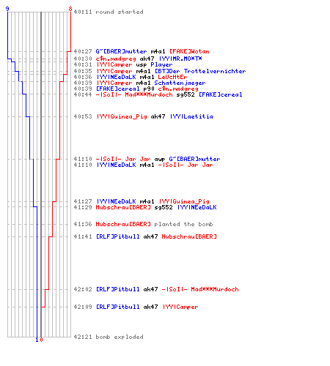330x366 pixels.
Task: Select the 40:11 round started entry
Action: (x=109, y=12)
